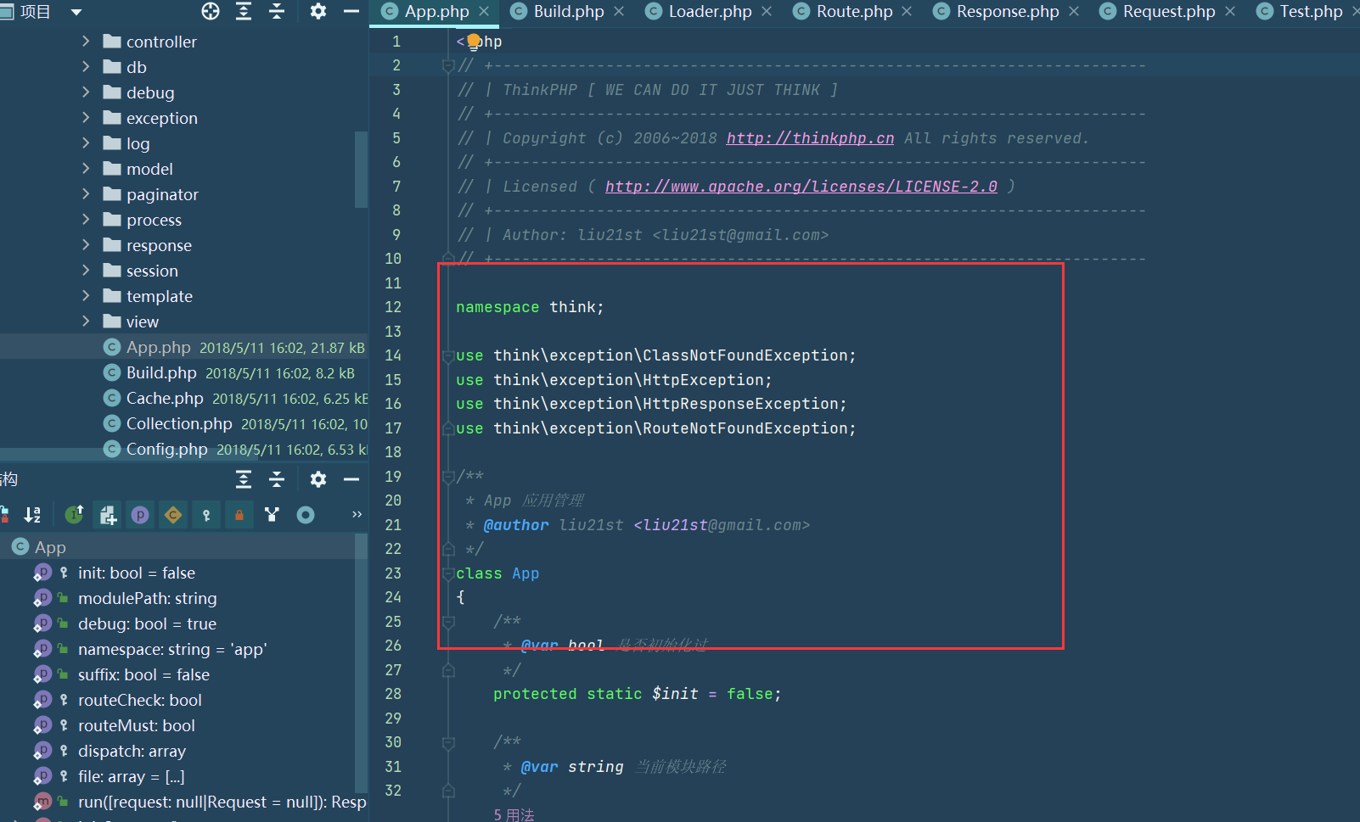Switch to the Build.php tab
The image size is (1360, 822).
click(569, 11)
